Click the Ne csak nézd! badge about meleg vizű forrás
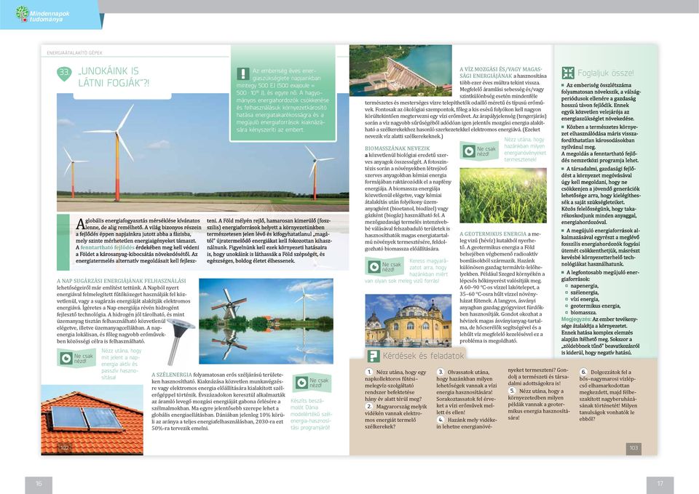 click(384, 266)
